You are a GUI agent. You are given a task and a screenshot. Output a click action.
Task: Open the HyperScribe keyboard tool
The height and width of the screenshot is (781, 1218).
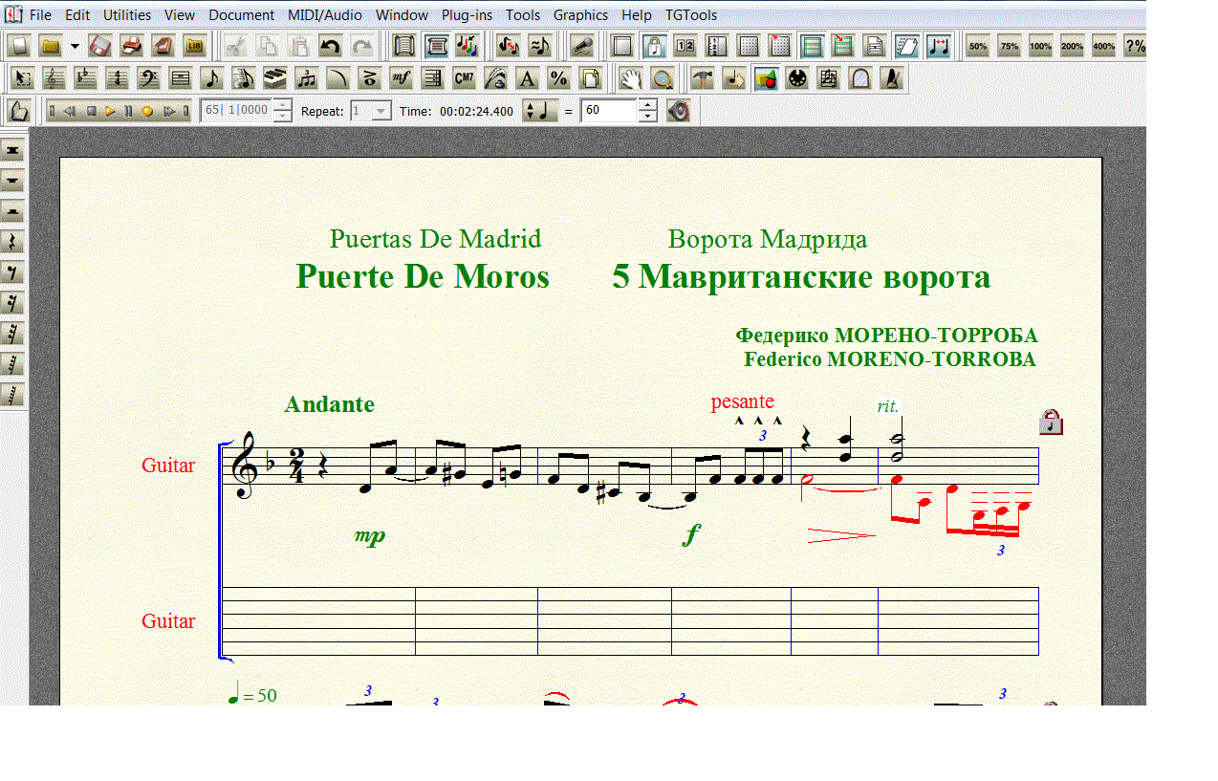273,78
